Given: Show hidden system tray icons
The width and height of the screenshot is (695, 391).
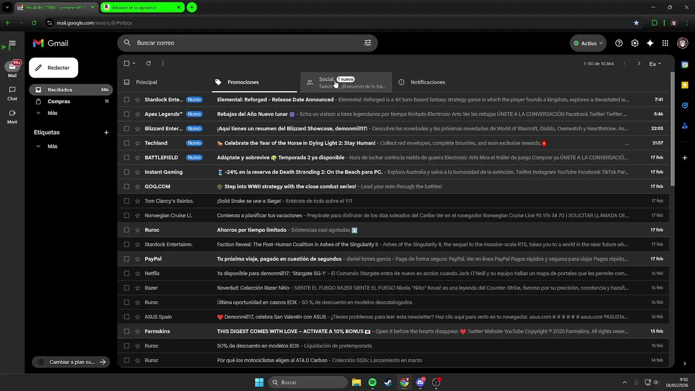Looking at the screenshot, I should pos(624,382).
